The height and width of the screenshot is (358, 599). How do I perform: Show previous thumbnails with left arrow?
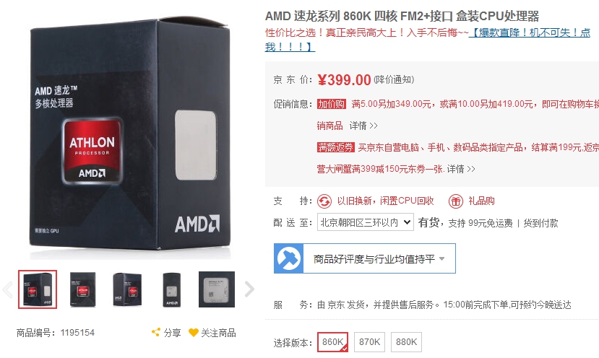8,289
